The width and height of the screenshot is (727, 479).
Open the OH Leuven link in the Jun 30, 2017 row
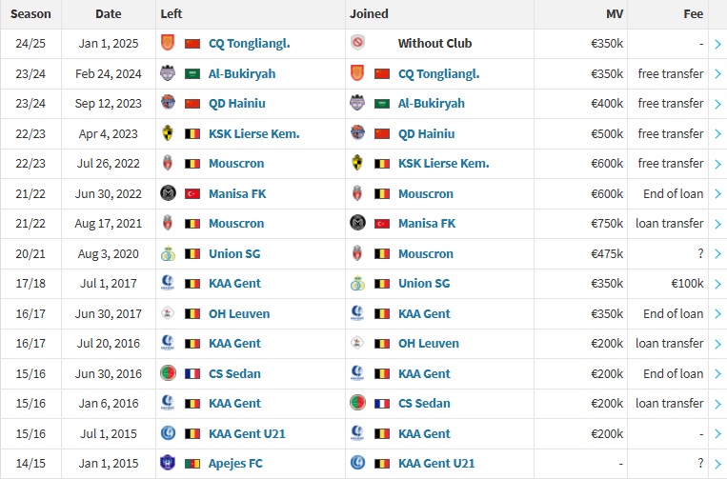[x=239, y=313]
